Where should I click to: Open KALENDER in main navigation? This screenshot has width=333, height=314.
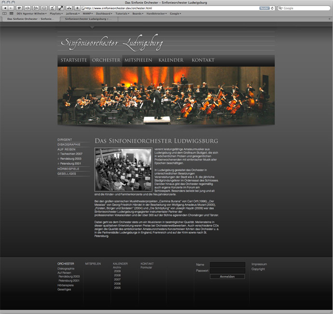coord(171,60)
